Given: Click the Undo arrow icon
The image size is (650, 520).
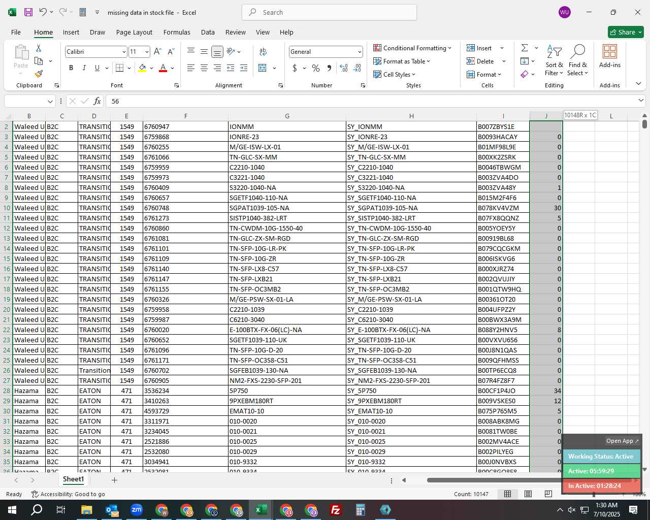Looking at the screenshot, I should point(43,12).
